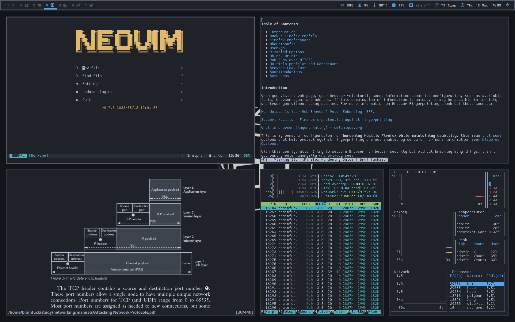
Task: Click the memory usage icon showing 18%
Action: click(394, 5)
